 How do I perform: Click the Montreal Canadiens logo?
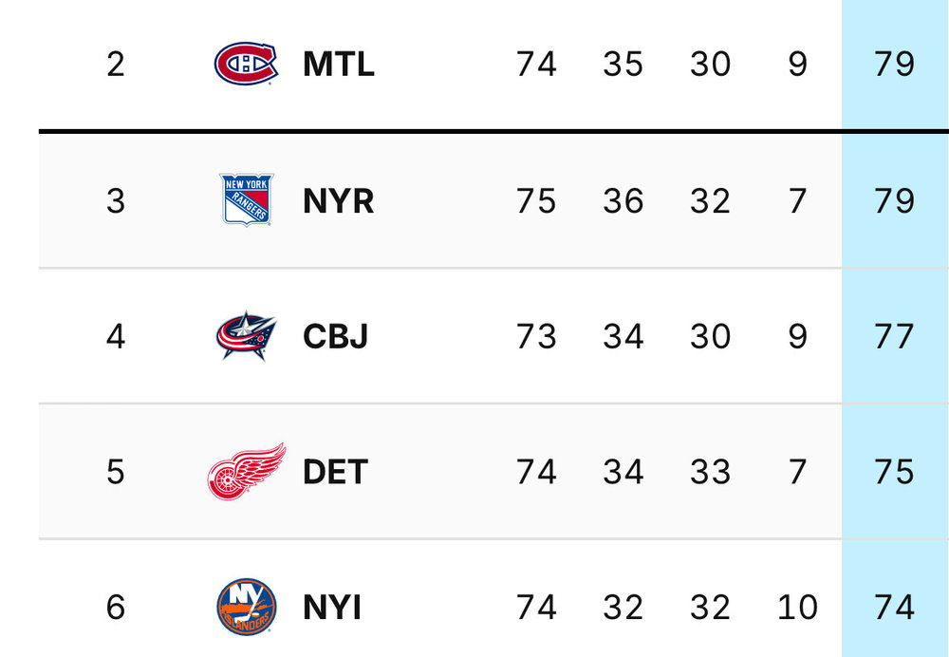pos(246,64)
